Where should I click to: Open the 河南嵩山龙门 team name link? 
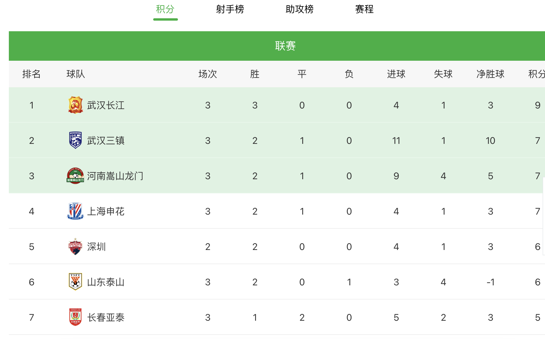pyautogui.click(x=115, y=176)
